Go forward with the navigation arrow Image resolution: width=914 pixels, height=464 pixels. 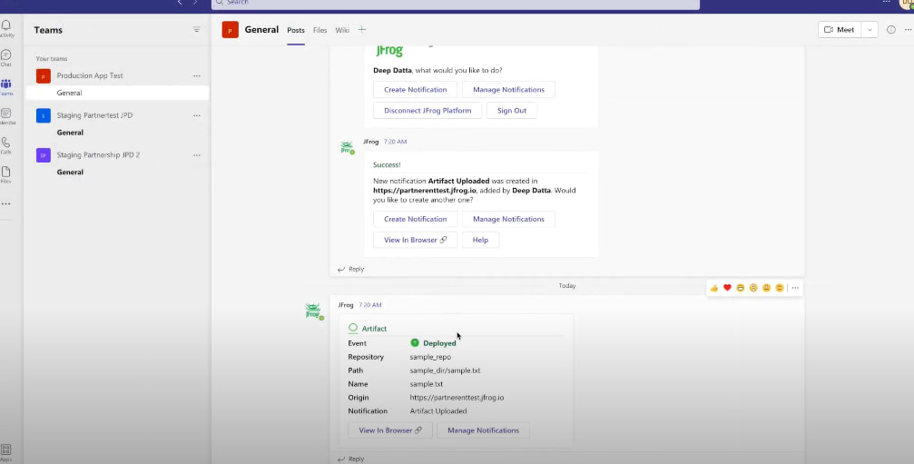point(195,3)
